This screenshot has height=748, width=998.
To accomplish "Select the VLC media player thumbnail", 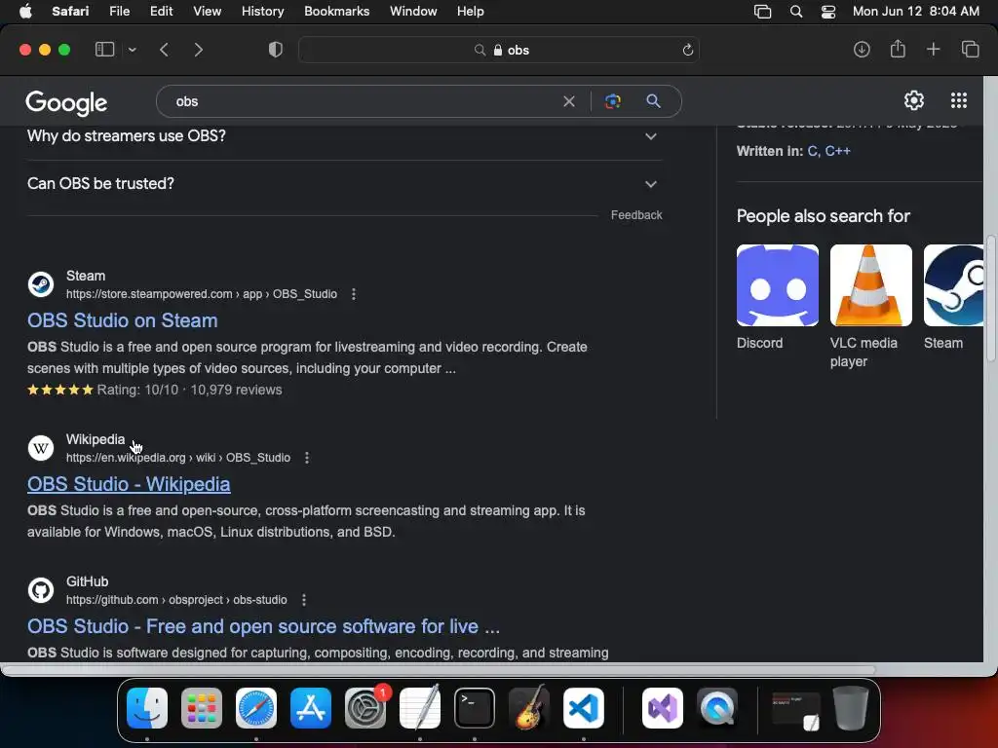I will click(870, 285).
